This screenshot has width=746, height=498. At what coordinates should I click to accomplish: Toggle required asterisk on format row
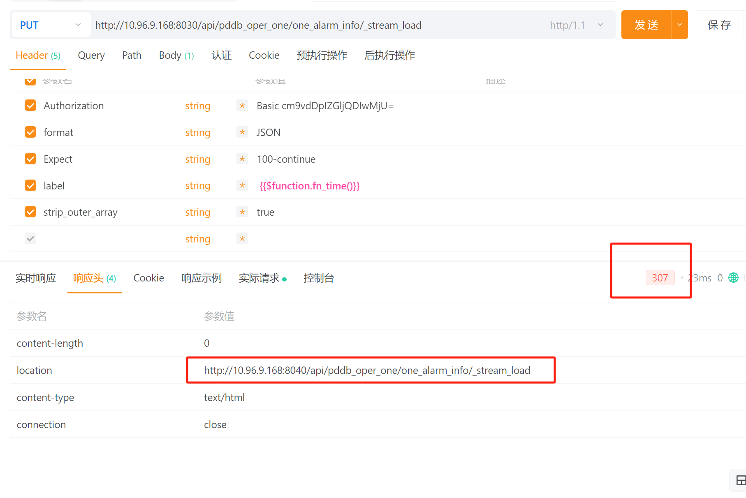click(x=242, y=132)
